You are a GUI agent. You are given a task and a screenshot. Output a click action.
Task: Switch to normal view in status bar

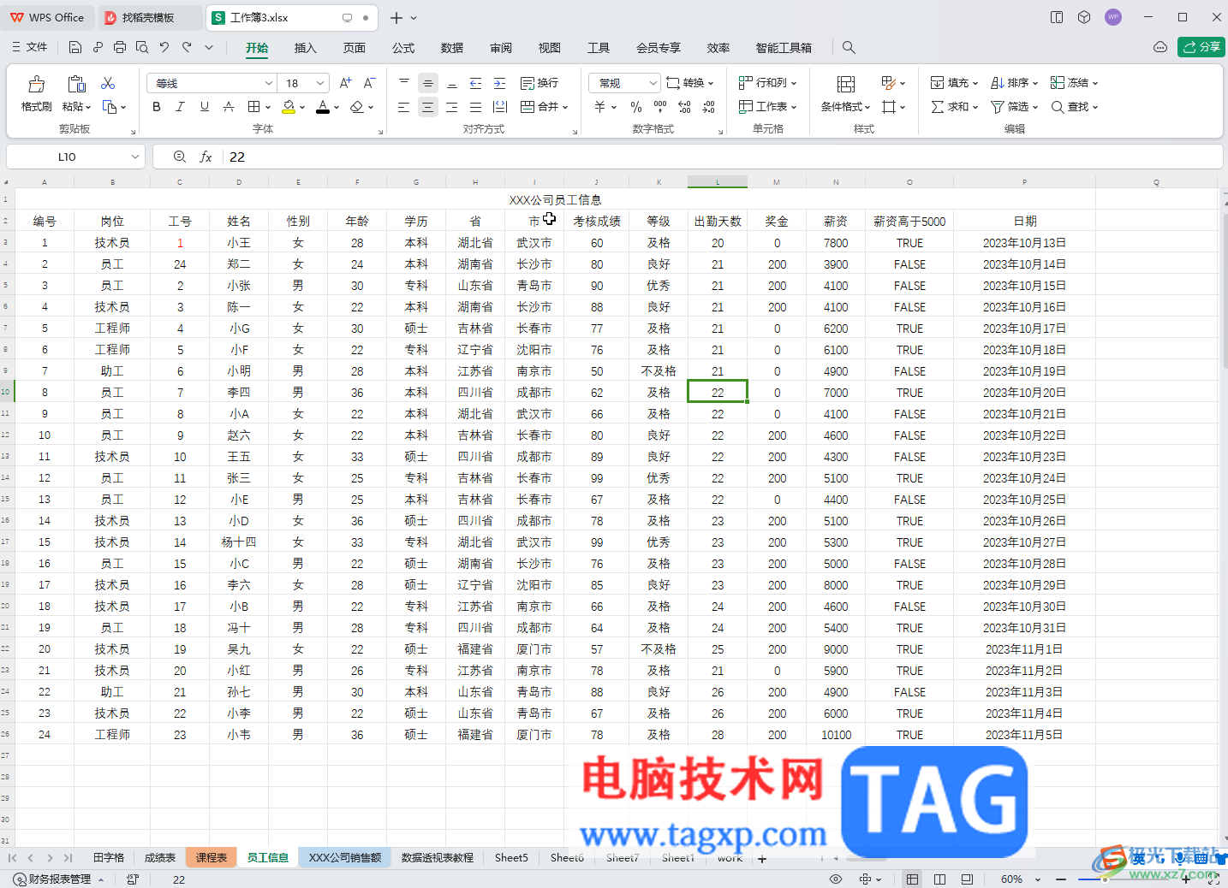point(913,879)
